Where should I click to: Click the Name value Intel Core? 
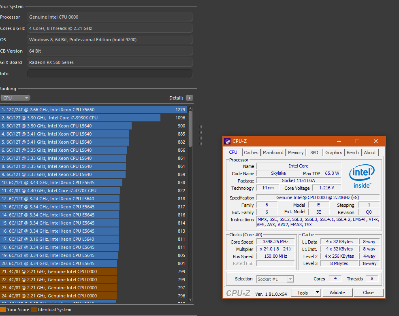299,166
